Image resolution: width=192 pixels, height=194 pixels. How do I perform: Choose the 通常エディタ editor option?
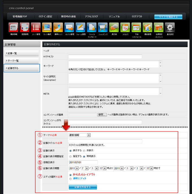pos(70,178)
